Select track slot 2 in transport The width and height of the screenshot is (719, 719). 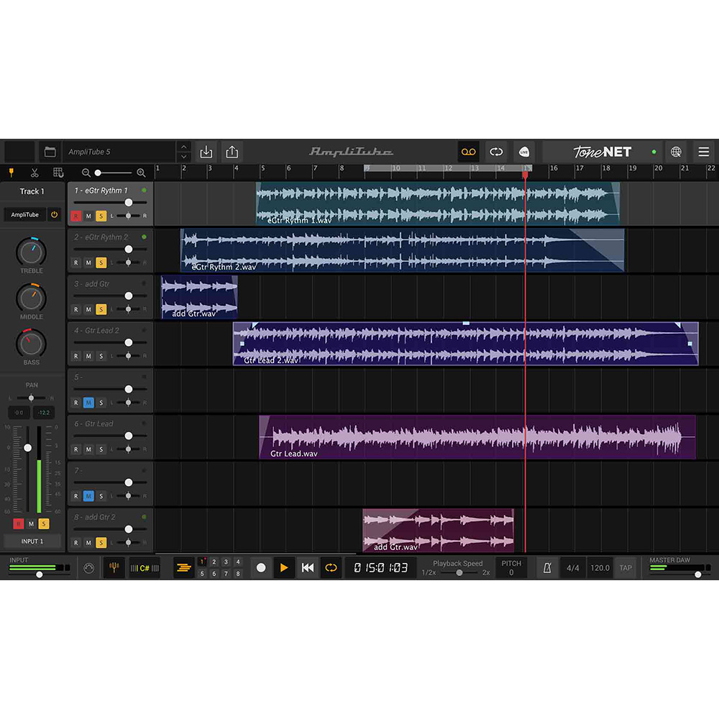pyautogui.click(x=214, y=562)
